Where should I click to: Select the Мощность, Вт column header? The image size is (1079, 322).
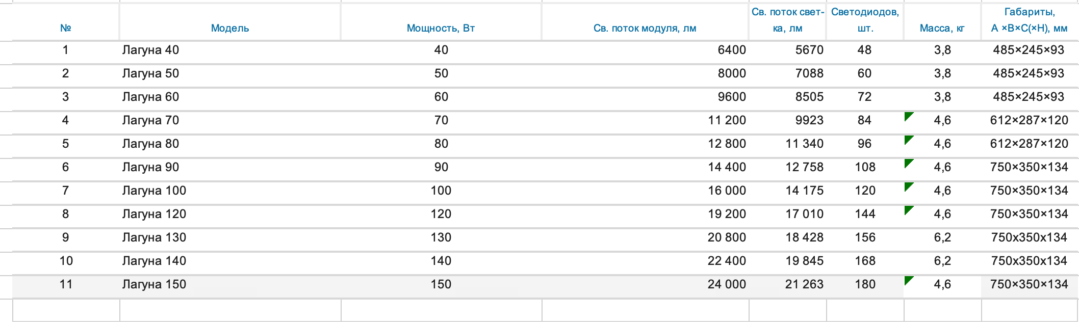coord(441,28)
